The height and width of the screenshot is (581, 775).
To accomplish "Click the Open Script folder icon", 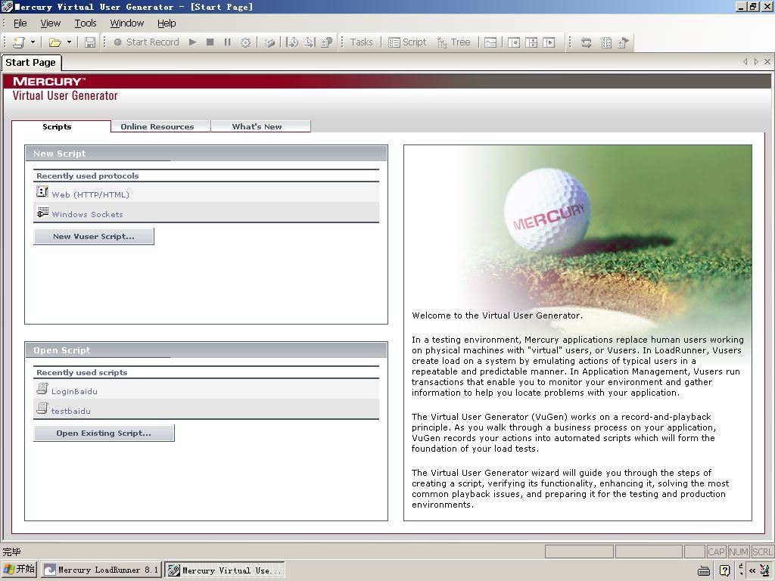I will [x=54, y=42].
